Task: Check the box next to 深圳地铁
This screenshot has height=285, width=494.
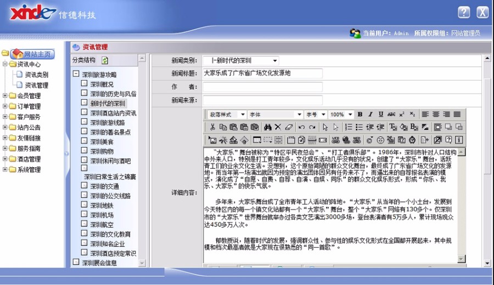Action: pyautogui.click(x=84, y=204)
